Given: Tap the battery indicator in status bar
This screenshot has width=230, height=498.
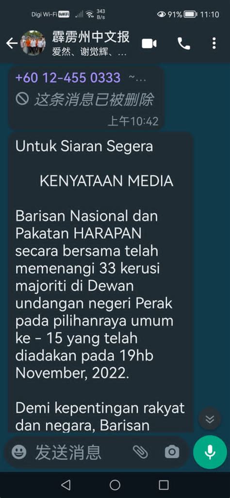Looking at the screenshot, I should click(190, 14).
